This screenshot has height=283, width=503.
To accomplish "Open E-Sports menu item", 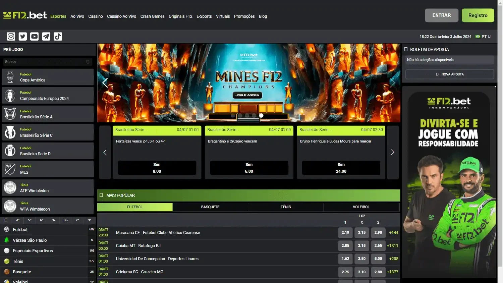I will 204,16.
